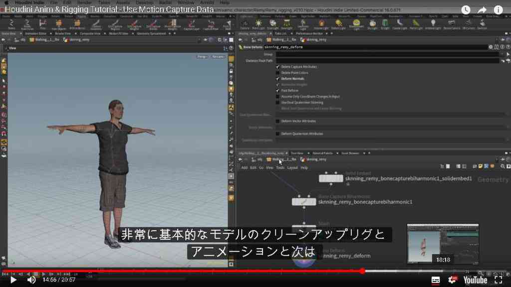The height and width of the screenshot is (287, 511).
Task: Click the 18:18 preview thumbnail
Action: pyautogui.click(x=443, y=244)
